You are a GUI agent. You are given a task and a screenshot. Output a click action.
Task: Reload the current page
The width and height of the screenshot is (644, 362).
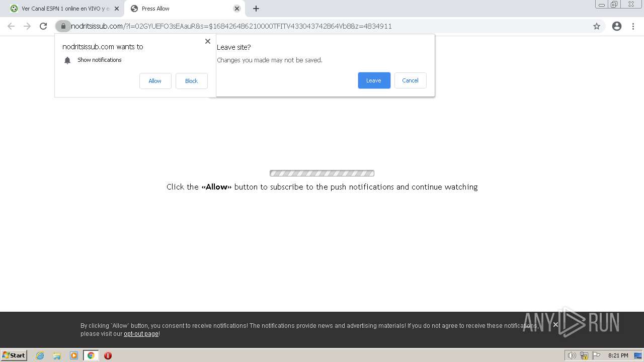43,26
